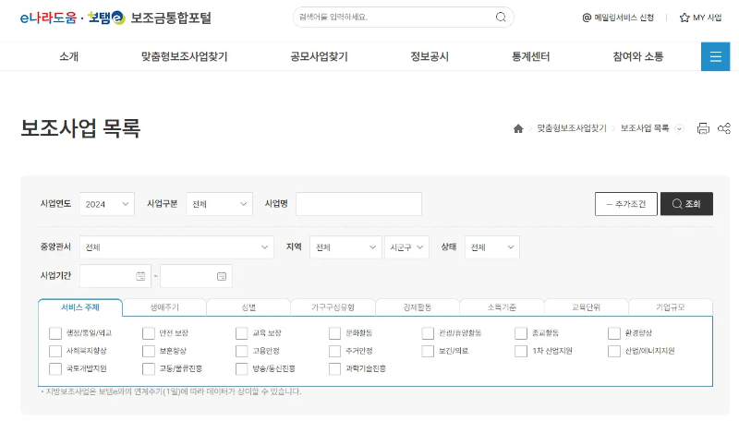The height and width of the screenshot is (433, 739).
Task: Click the 사업기간 end date field
Action: tap(196, 276)
